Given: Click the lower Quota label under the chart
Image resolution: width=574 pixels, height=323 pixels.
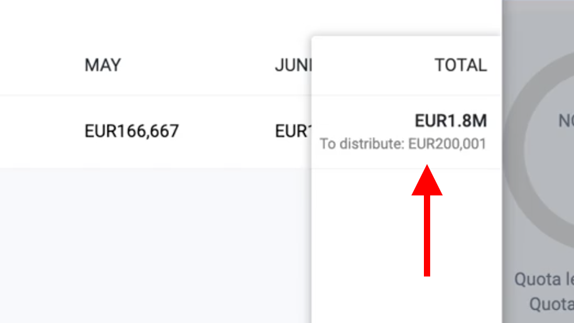Looking at the screenshot, I should click(x=551, y=304).
